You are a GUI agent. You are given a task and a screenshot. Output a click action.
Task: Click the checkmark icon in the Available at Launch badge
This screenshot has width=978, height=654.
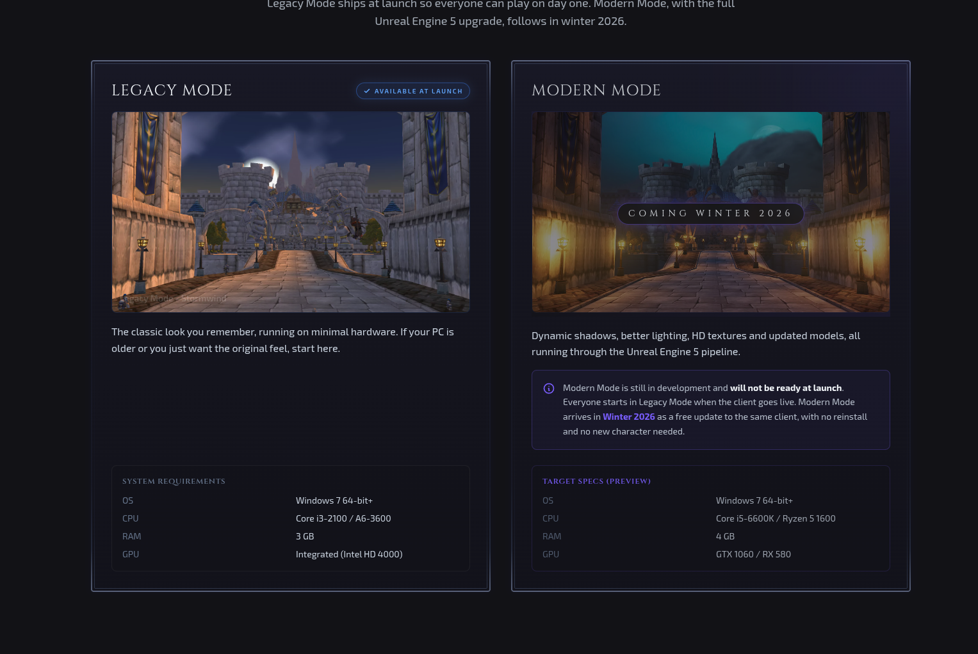(x=367, y=91)
